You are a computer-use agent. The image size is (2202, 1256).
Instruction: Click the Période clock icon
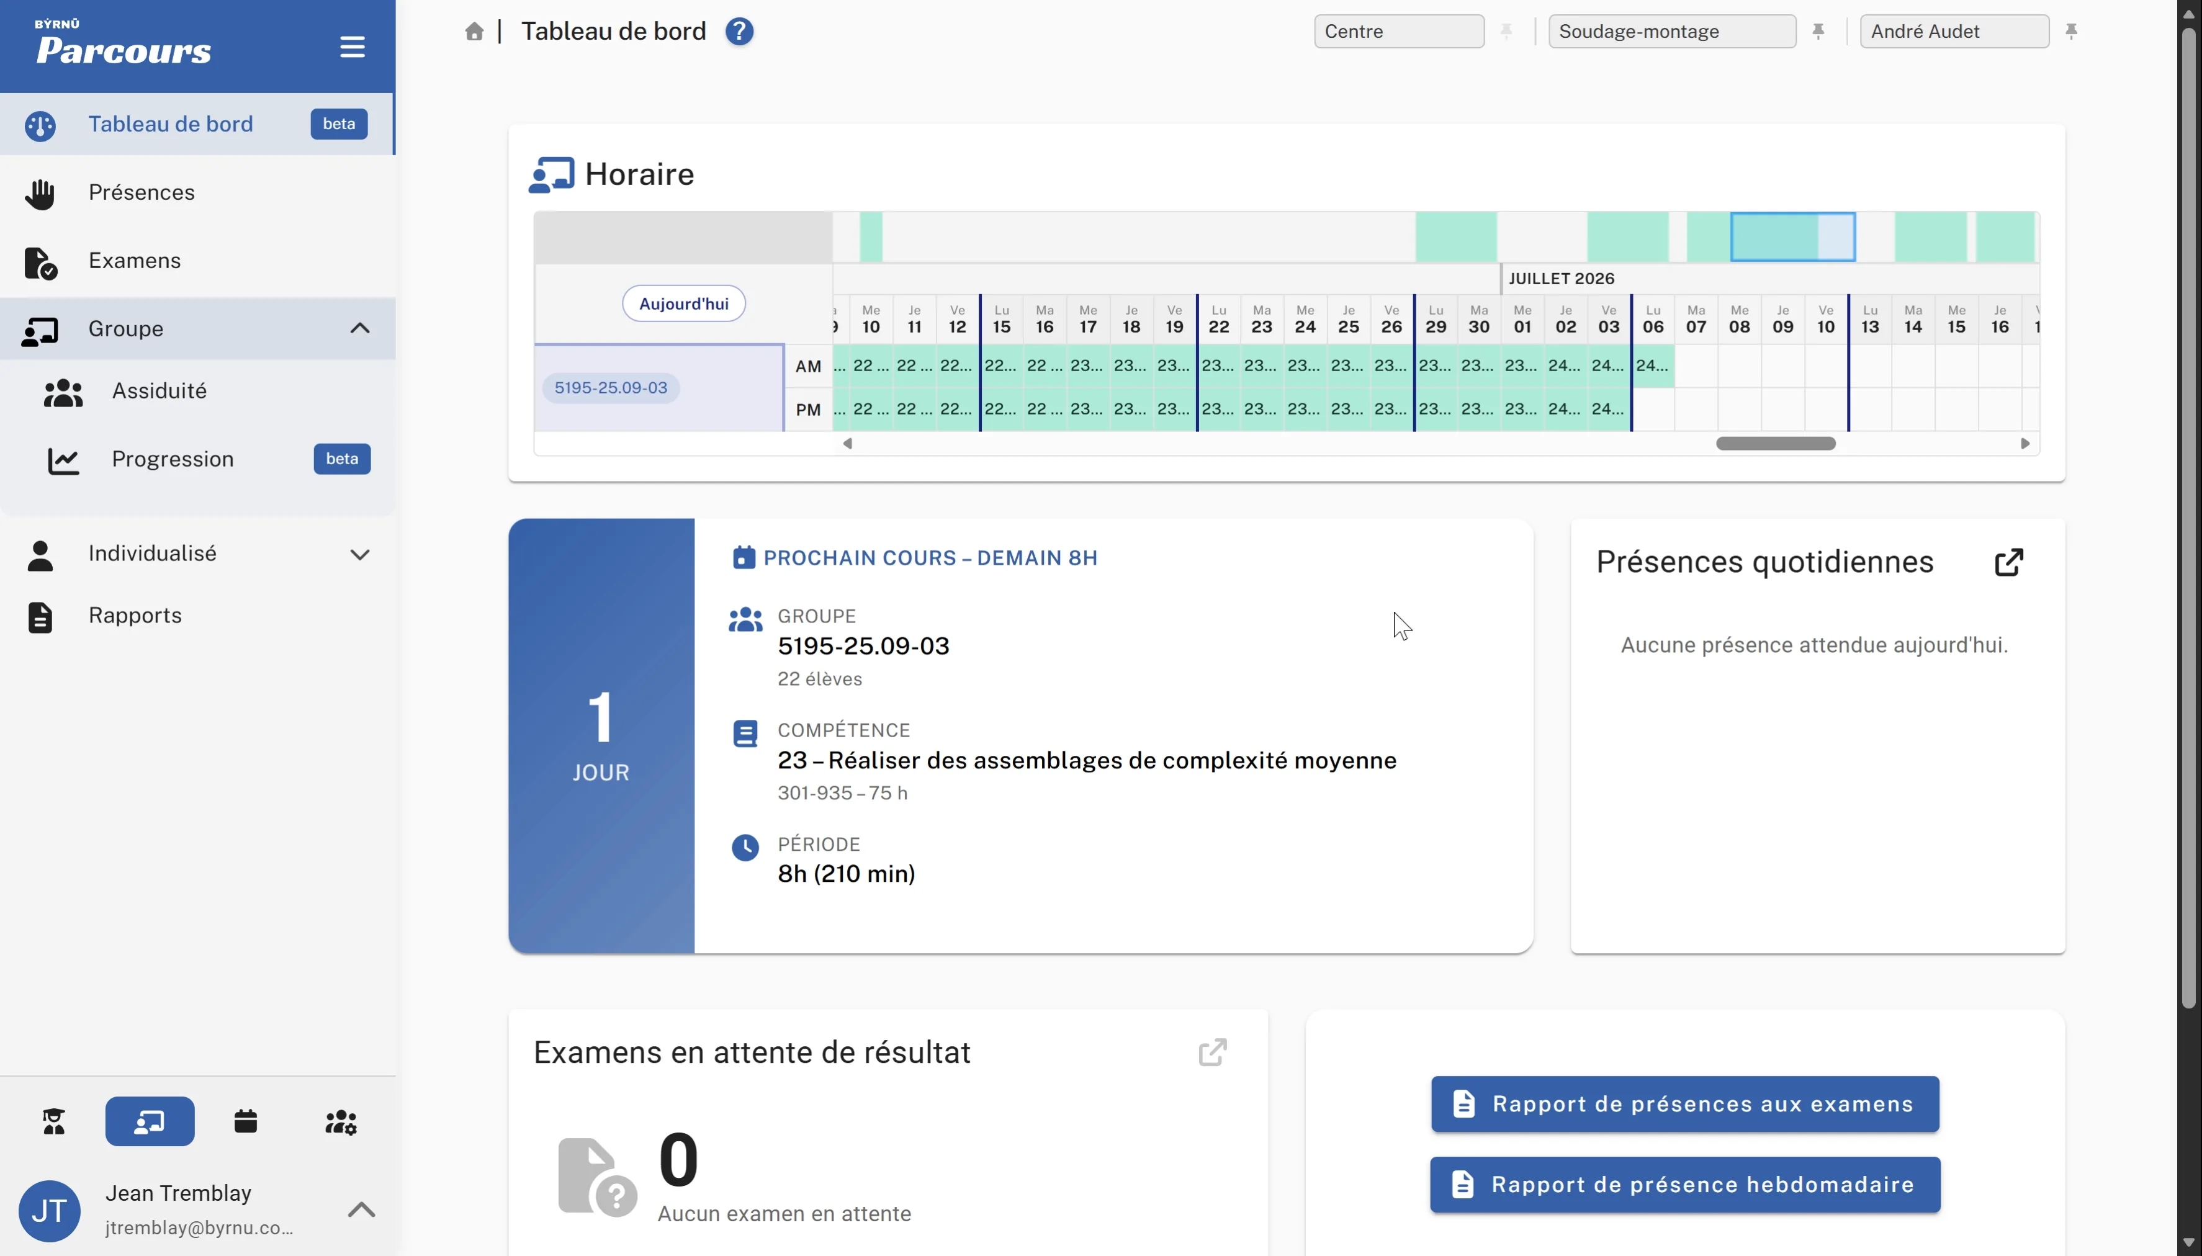click(x=745, y=847)
